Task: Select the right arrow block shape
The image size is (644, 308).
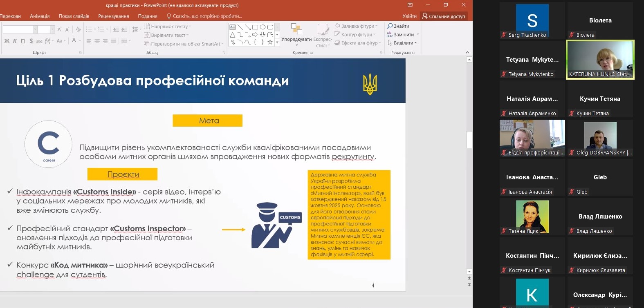Action: coord(255,35)
